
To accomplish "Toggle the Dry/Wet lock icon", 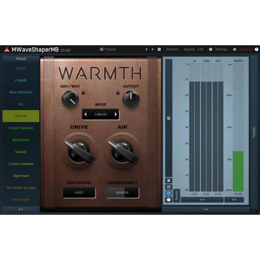I will (x=83, y=93).
